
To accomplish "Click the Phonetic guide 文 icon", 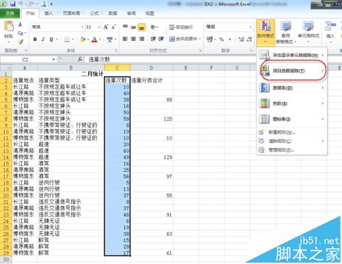I will point(109,40).
